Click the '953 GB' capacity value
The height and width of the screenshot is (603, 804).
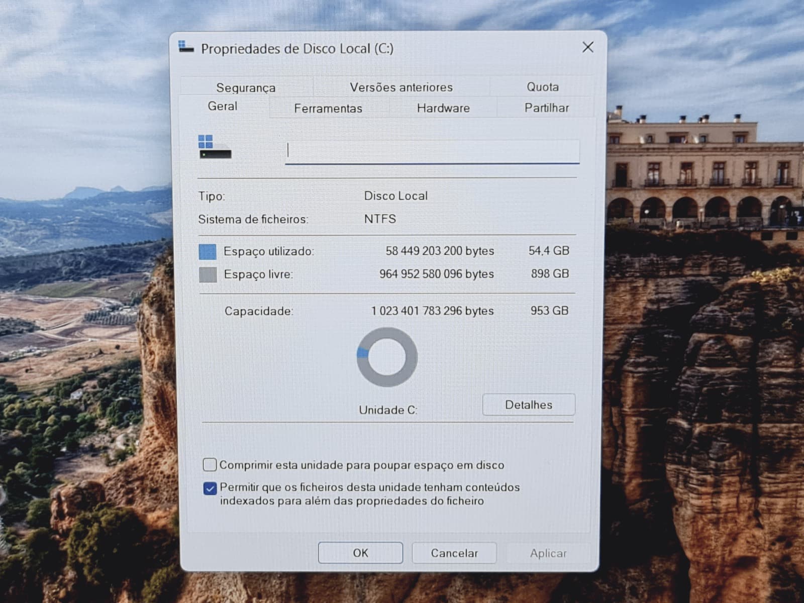(549, 311)
